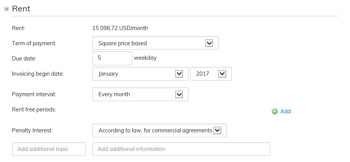
Task: Click the Invoicing begin date label
Action: (x=38, y=74)
